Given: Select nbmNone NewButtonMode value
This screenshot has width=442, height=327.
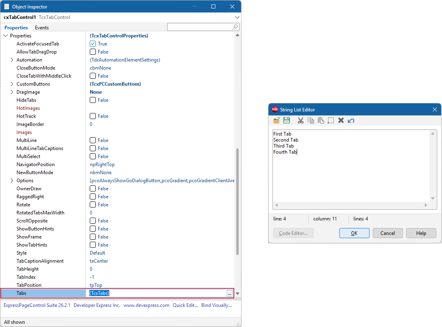Looking at the screenshot, I should (101, 173).
